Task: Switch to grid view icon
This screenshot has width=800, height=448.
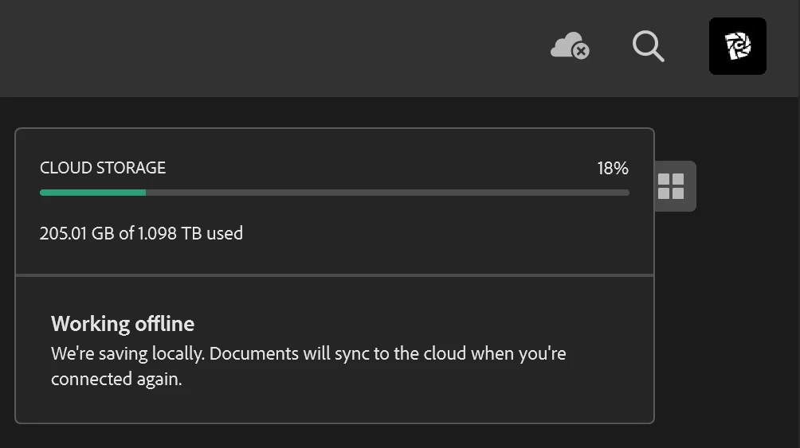Action: tap(671, 186)
